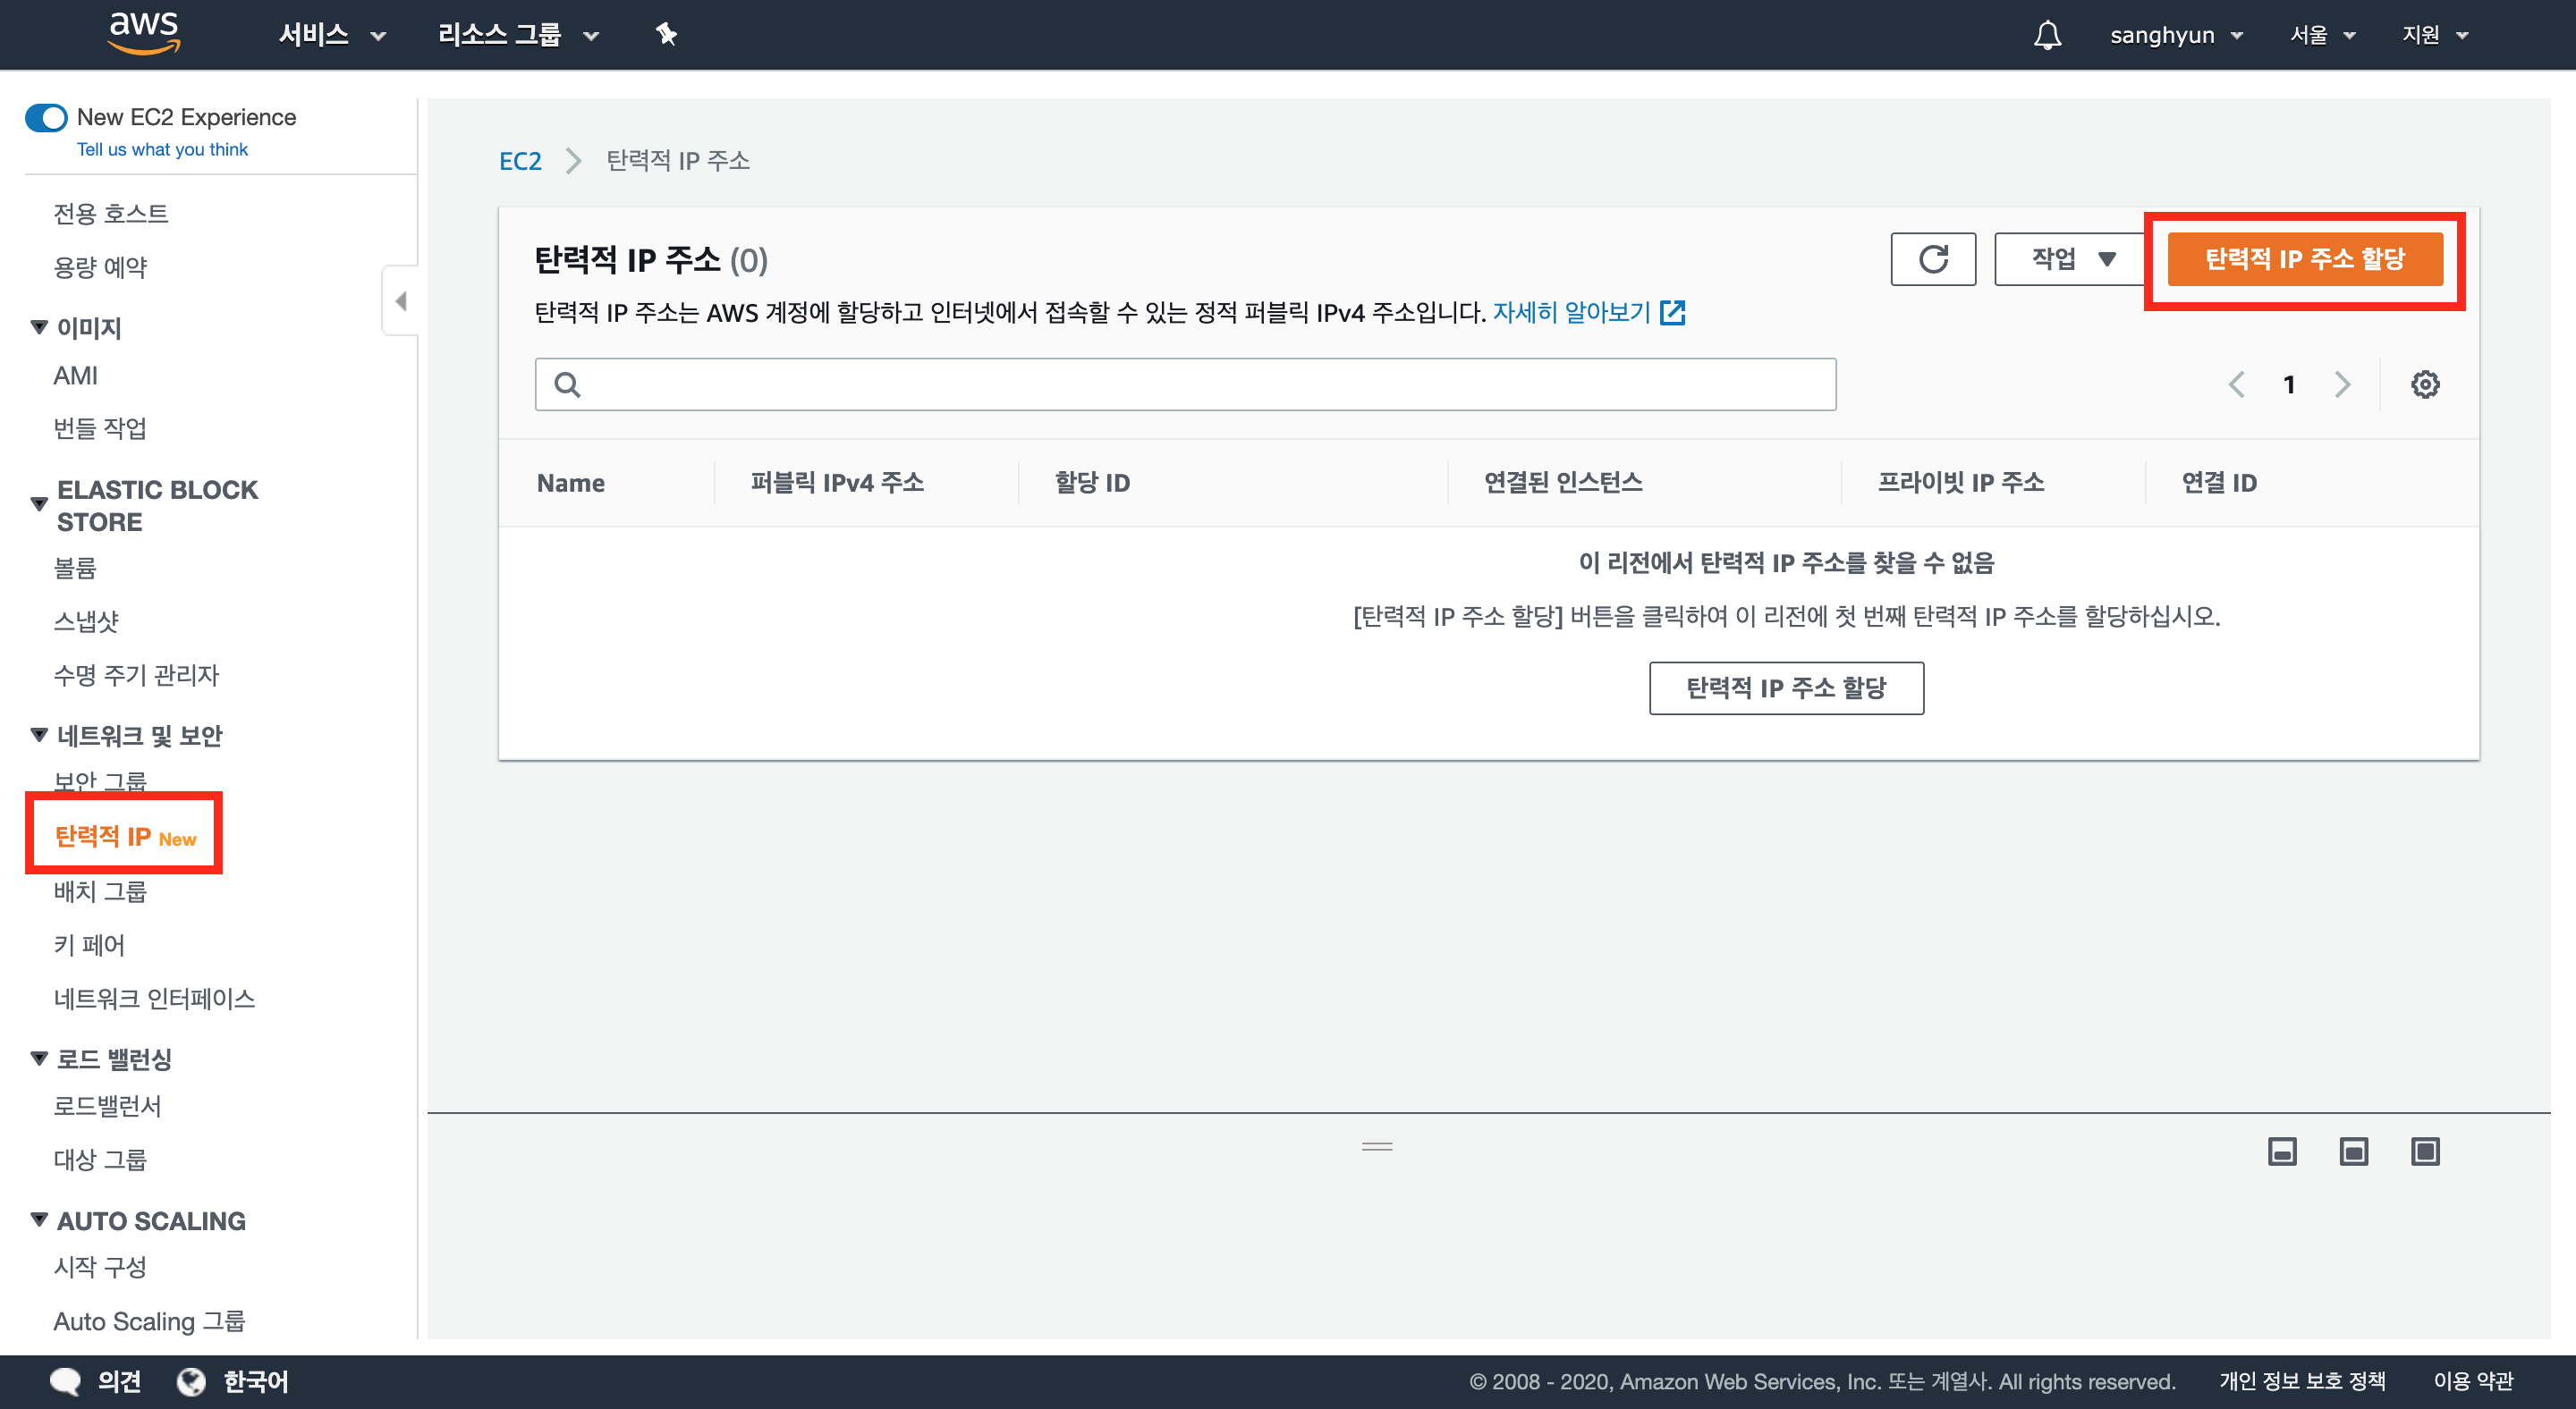Open the 서울 region selector
2576x1409 pixels.
tap(2322, 35)
